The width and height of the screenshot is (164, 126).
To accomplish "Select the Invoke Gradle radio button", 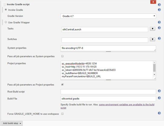I will 6,10.
